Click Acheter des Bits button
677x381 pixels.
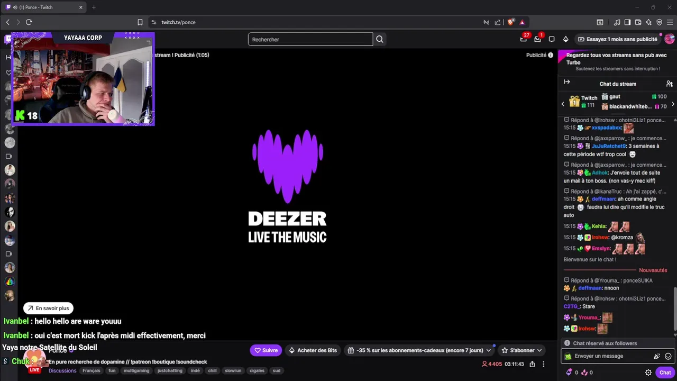click(x=313, y=350)
